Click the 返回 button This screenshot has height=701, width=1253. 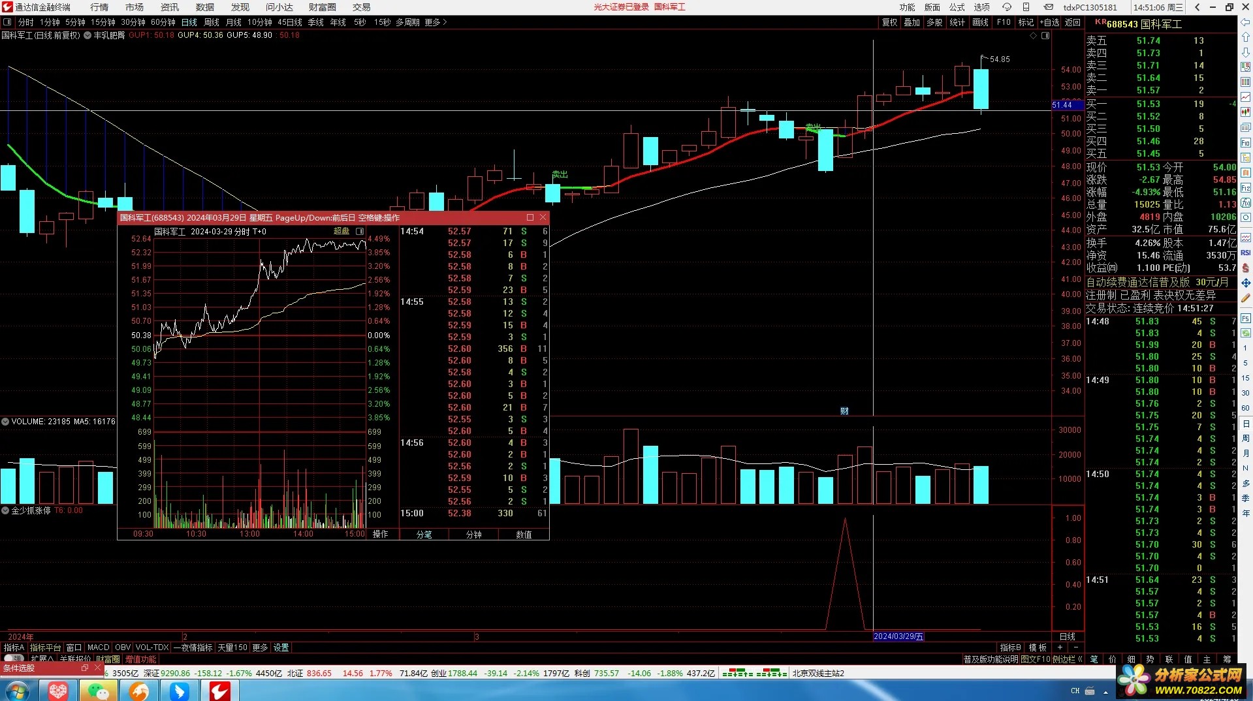pos(1073,22)
